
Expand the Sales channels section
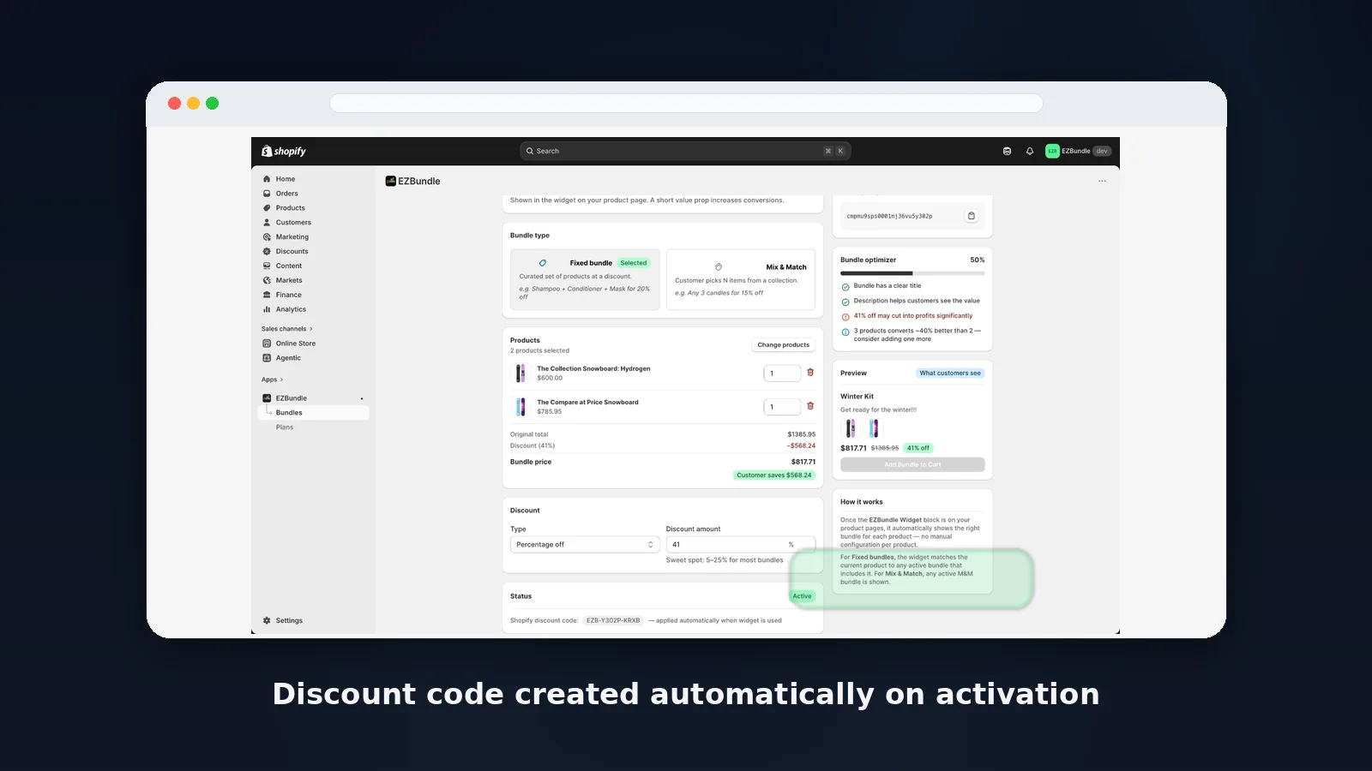coord(287,329)
